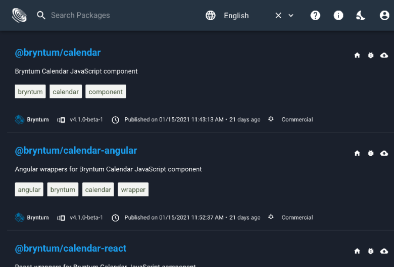
Task: Expand the language dropdown arrow
Action: coord(291,16)
